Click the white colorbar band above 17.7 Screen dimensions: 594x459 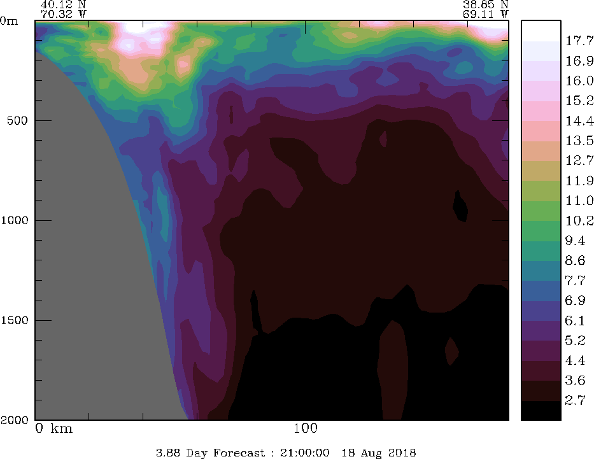coord(541,31)
